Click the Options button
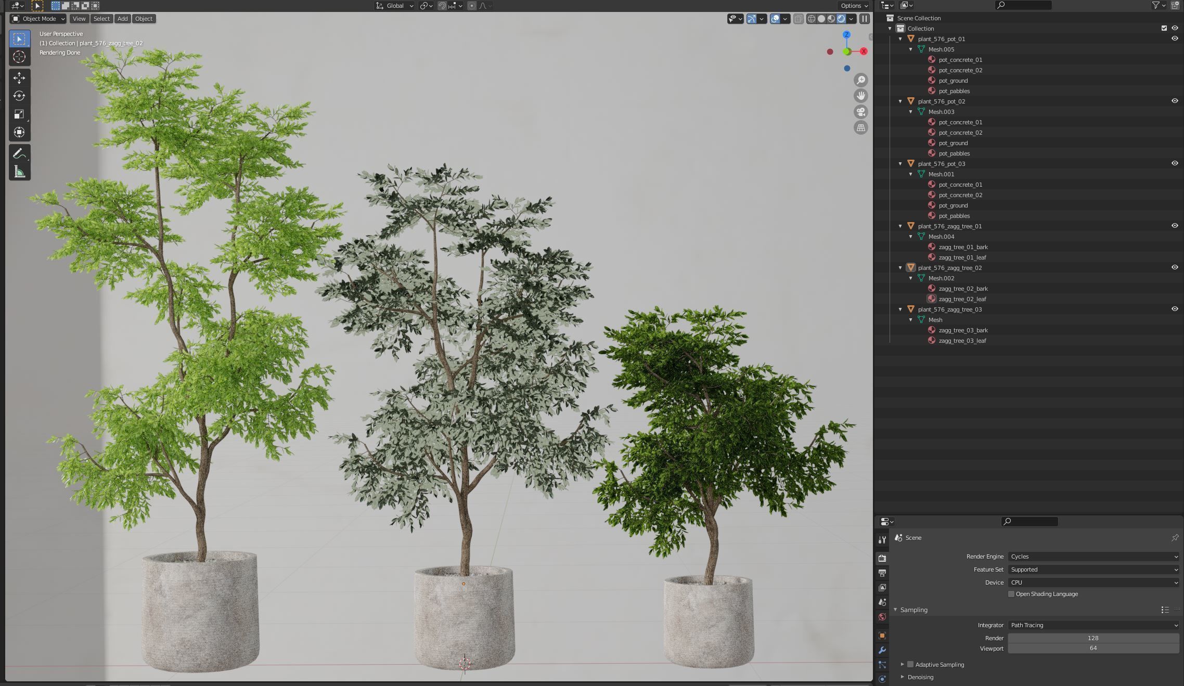This screenshot has height=686, width=1184. [854, 6]
